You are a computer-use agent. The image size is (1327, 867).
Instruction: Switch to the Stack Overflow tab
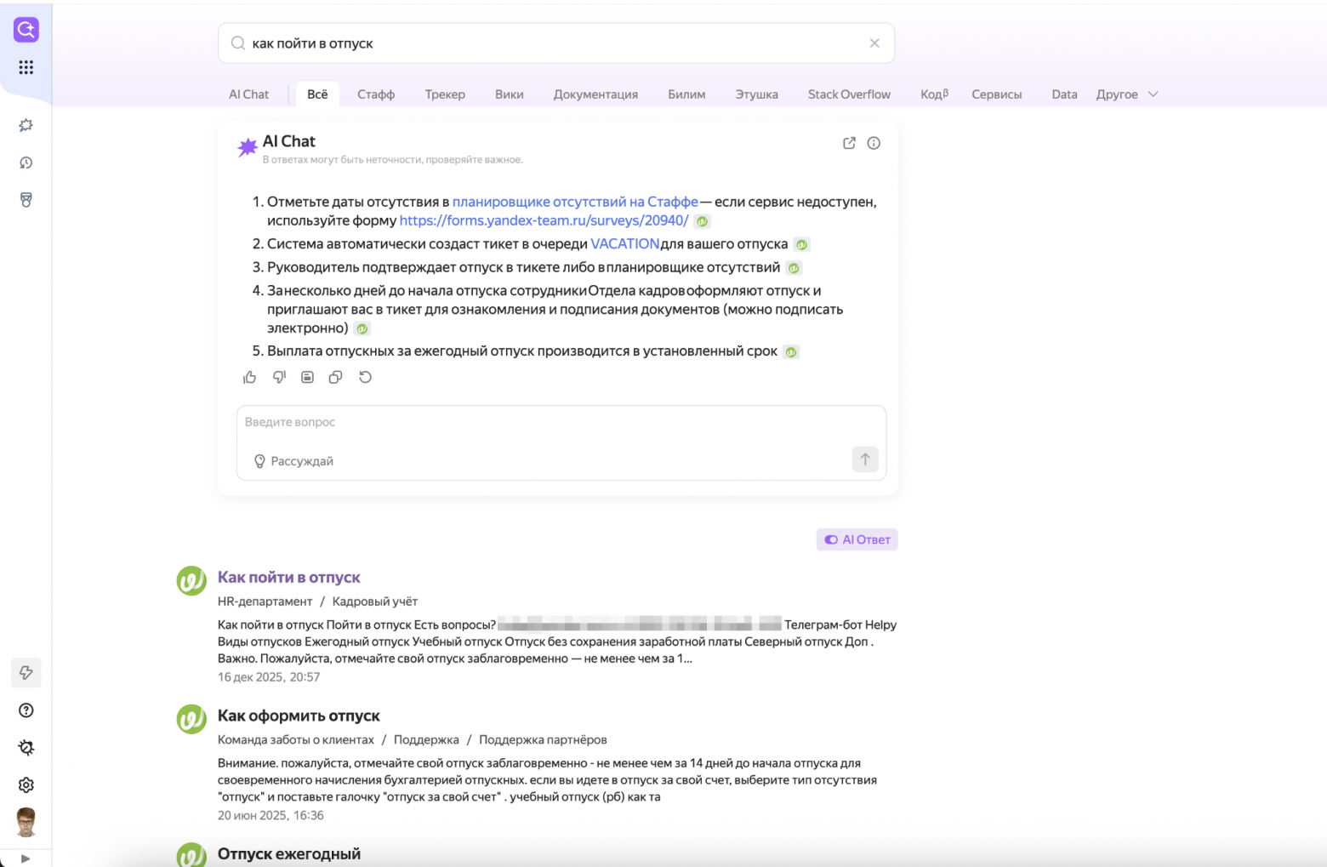(x=849, y=94)
